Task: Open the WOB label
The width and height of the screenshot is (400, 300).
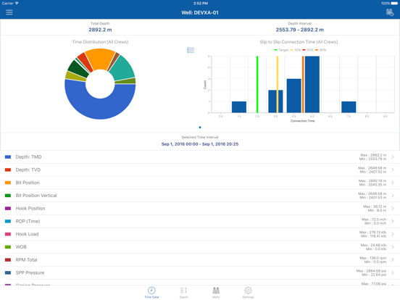Action: pos(21,247)
